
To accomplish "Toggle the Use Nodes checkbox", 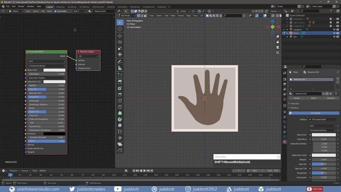I will [55, 11].
